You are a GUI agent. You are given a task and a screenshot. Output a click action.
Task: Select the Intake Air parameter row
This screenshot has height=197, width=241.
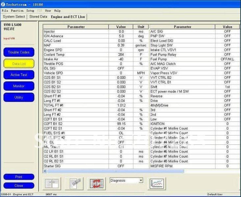pyautogui.click(x=96, y=59)
